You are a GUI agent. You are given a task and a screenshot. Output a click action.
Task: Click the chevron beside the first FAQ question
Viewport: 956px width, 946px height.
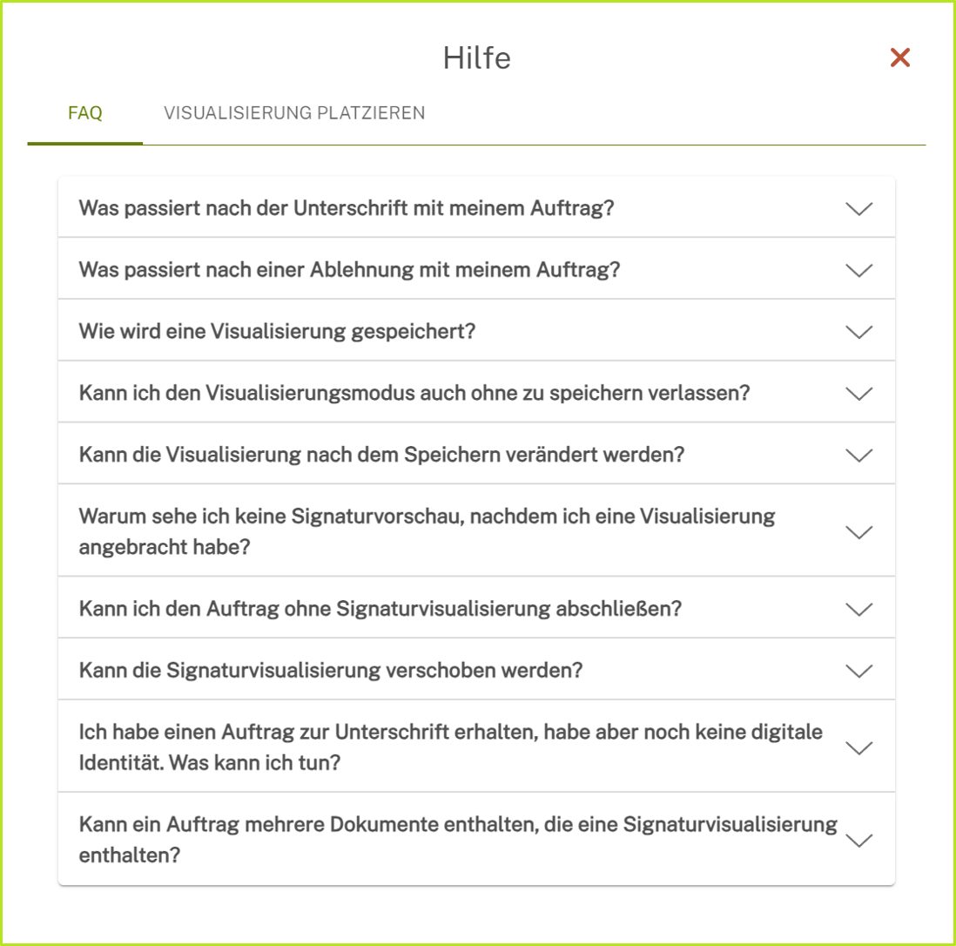(x=860, y=207)
